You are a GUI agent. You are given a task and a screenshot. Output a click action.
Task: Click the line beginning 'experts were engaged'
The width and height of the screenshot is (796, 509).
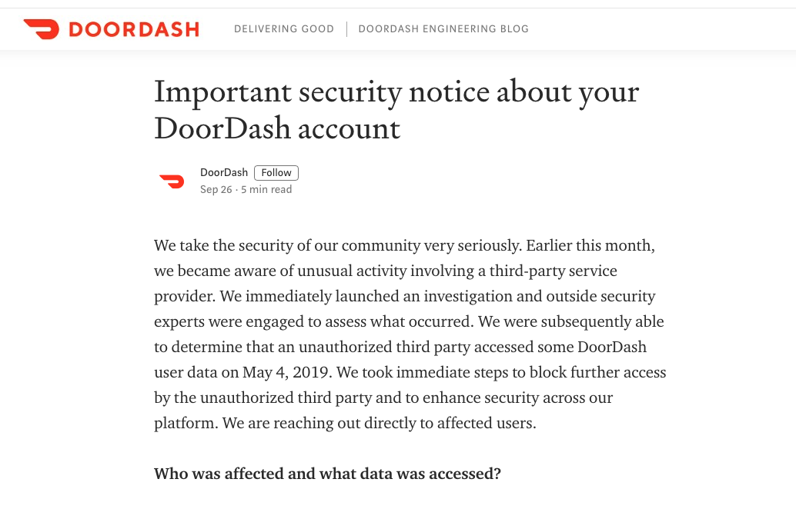[x=409, y=321]
